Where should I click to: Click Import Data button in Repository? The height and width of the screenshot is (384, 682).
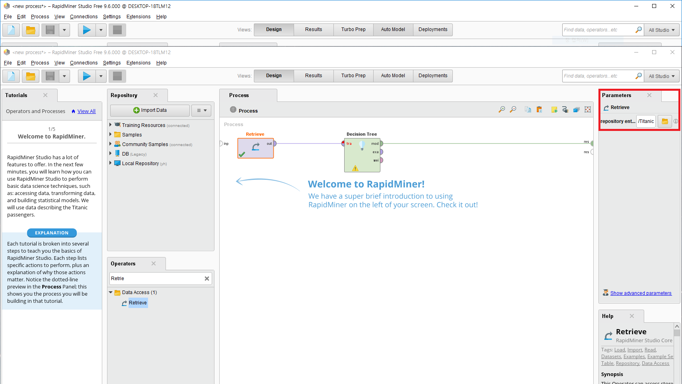(150, 110)
